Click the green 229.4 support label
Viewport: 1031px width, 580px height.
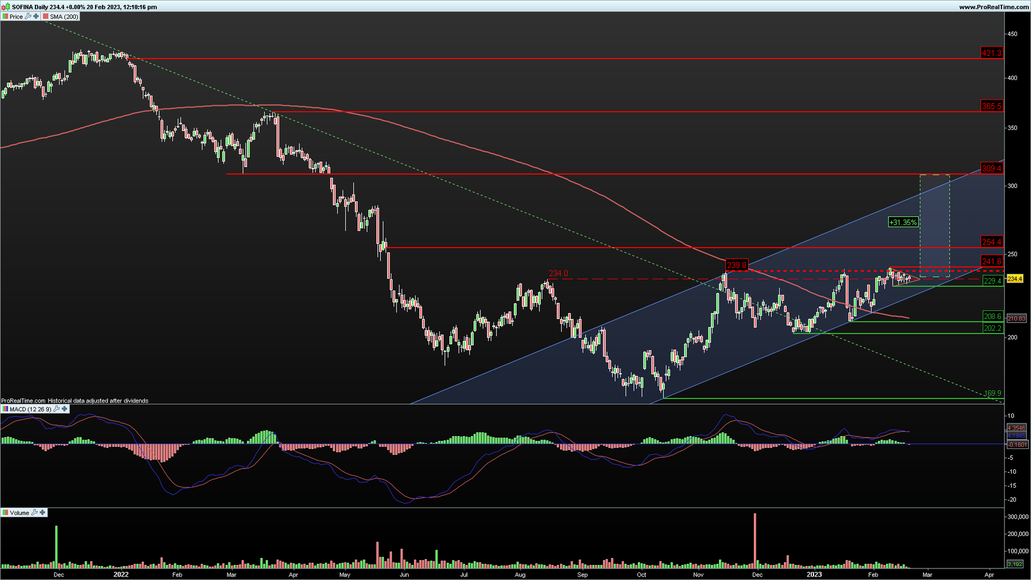point(993,281)
